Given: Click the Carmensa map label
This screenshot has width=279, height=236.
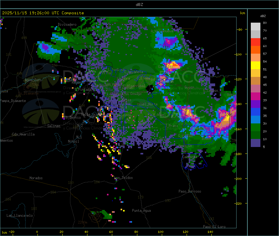Looking at the screenshot, I should (190, 157).
